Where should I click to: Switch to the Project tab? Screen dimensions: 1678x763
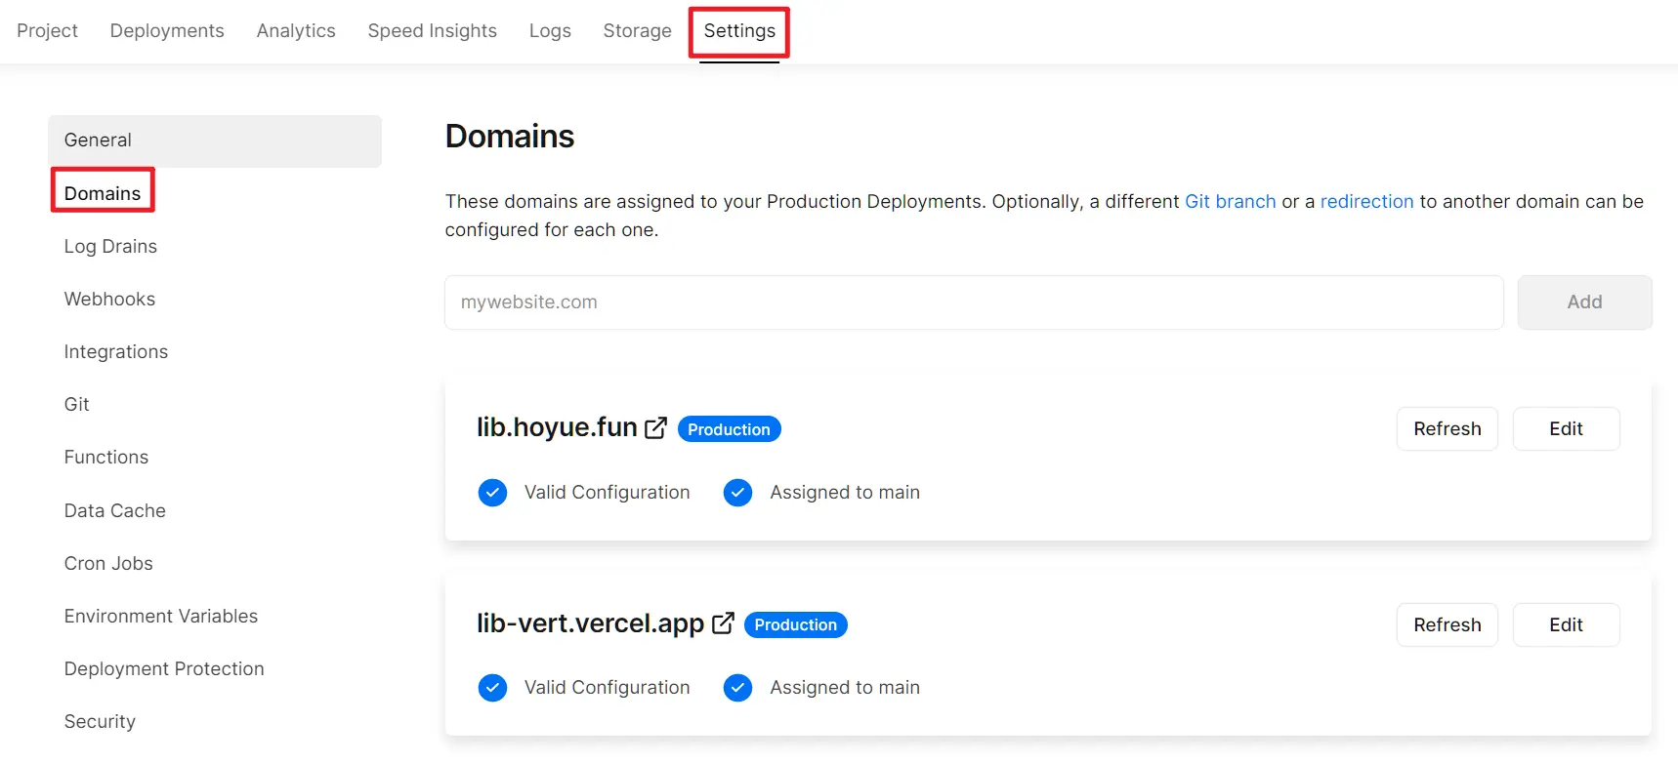[47, 30]
